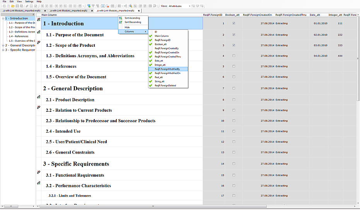The height and width of the screenshot is (210, 360).
Task: Open the Edit menu
Action: coord(12,2)
